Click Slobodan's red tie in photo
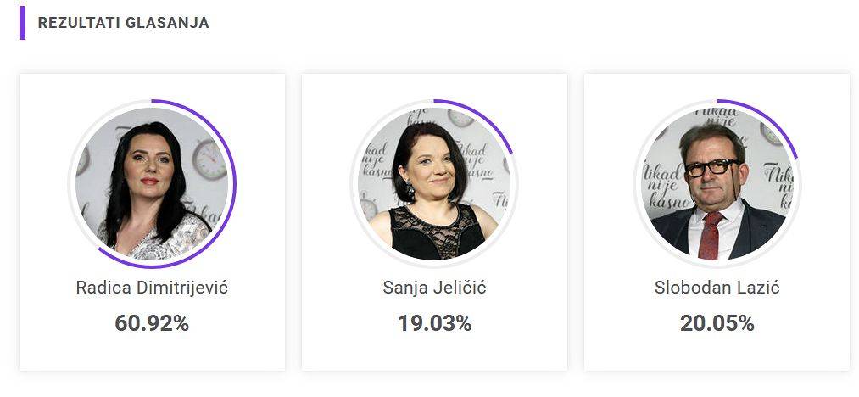Image resolution: width=859 pixels, height=397 pixels. click(711, 236)
